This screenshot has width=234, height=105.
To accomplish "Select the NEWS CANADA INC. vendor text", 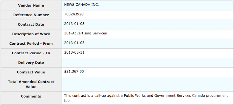I will [x=81, y=5].
